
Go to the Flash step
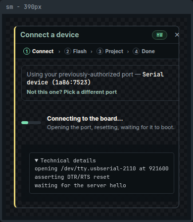click(76, 51)
